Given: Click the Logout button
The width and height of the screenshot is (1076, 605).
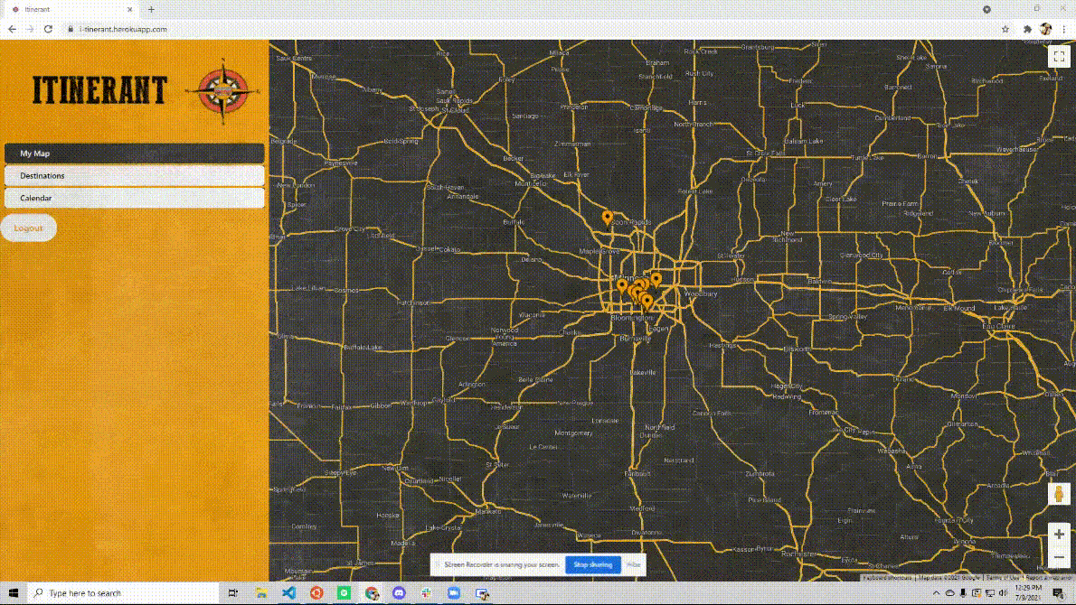Looking at the screenshot, I should 28,228.
